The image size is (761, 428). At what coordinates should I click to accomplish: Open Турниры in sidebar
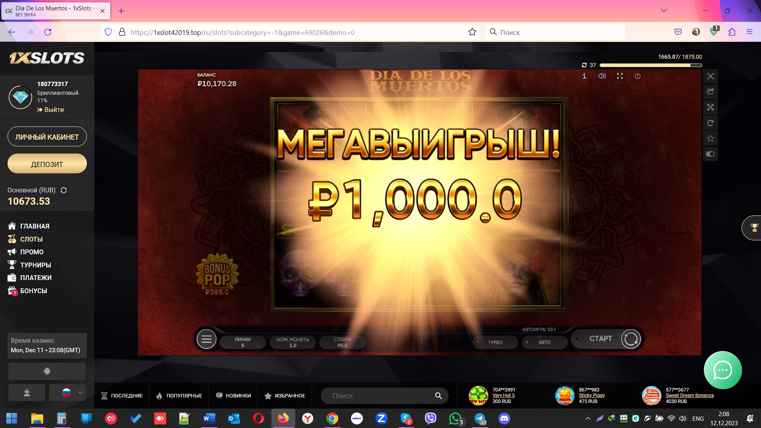pos(29,265)
